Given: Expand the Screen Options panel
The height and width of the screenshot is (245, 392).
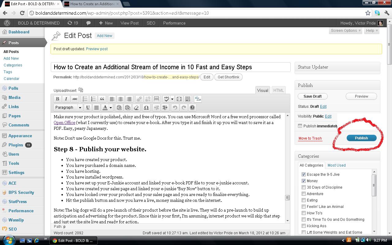Looking at the screenshot, I should click(346, 31).
